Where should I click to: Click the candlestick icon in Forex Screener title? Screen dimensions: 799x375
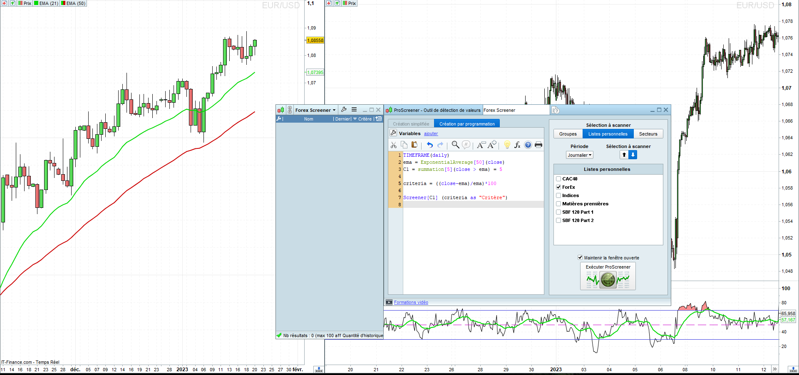click(281, 110)
